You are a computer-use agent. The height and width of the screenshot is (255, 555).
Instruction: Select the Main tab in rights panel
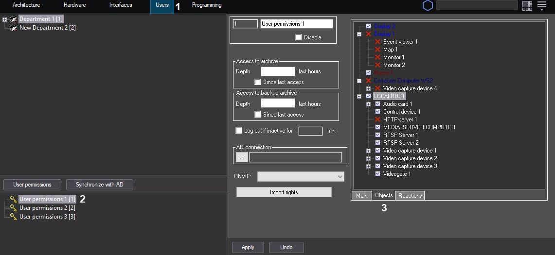pos(362,196)
